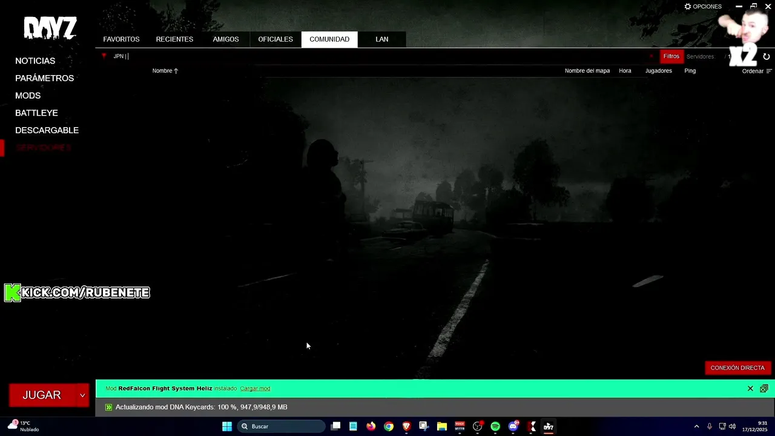Click the Servidores count label
Viewport: 775px width, 436px height.
point(700,56)
